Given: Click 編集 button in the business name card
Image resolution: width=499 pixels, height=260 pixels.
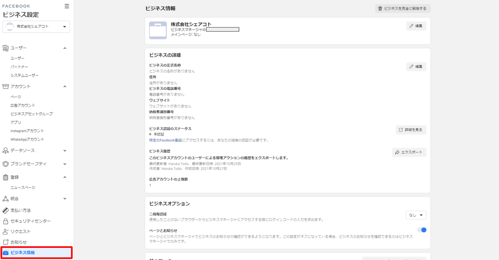Looking at the screenshot, I should pos(416,26).
